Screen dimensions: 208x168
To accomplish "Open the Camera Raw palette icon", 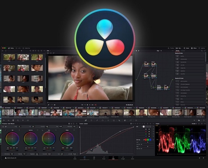I will [x=4, y=121].
